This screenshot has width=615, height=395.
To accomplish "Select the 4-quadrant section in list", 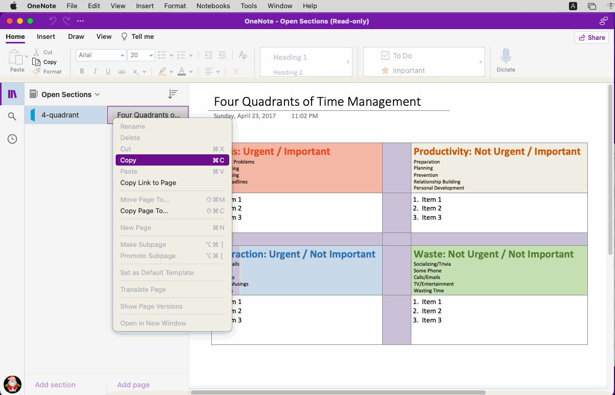I will [x=60, y=115].
